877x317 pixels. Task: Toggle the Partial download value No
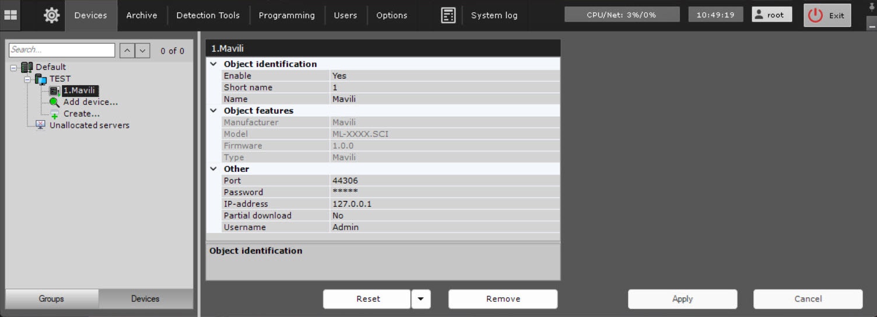click(x=338, y=216)
